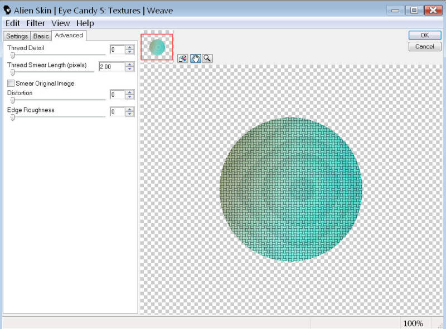Viewport: 446px width, 329px height.
Task: Click the Thread Detail slider handle
Action: (12, 55)
